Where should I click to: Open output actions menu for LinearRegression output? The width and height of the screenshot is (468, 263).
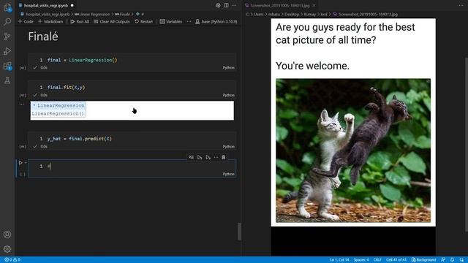(21, 104)
